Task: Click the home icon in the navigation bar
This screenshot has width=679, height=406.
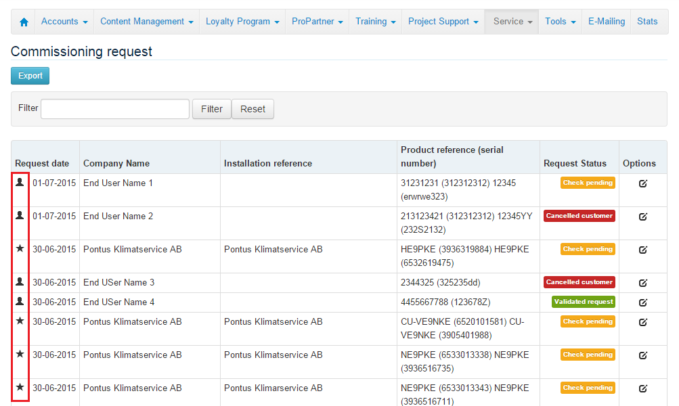Action: tap(23, 21)
